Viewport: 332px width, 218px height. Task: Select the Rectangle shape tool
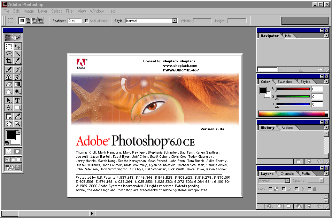coord(17,108)
